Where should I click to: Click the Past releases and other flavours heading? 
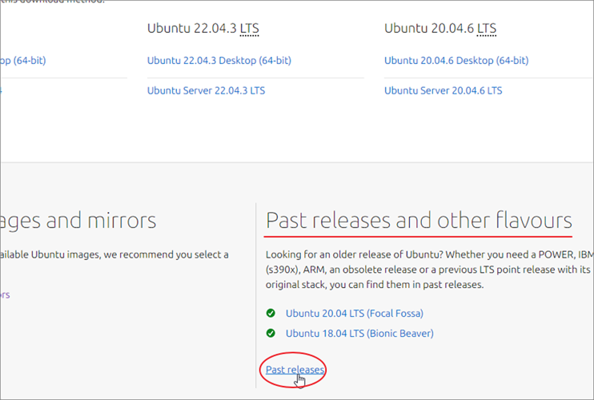click(x=419, y=220)
